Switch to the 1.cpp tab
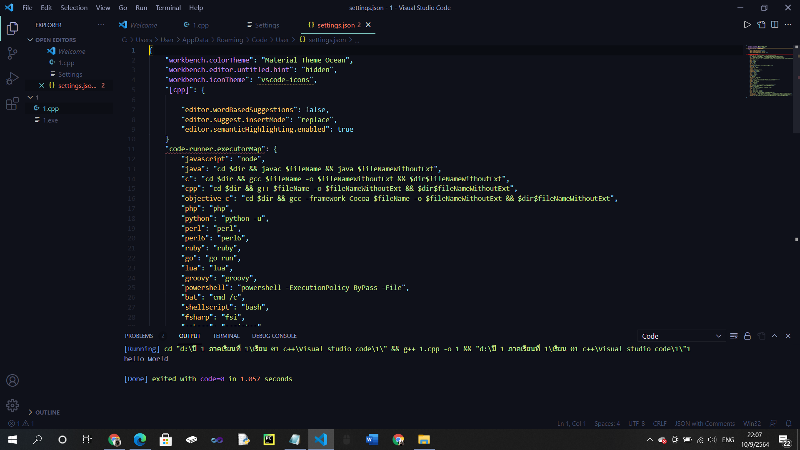Screen dimensions: 800x450 point(200,25)
